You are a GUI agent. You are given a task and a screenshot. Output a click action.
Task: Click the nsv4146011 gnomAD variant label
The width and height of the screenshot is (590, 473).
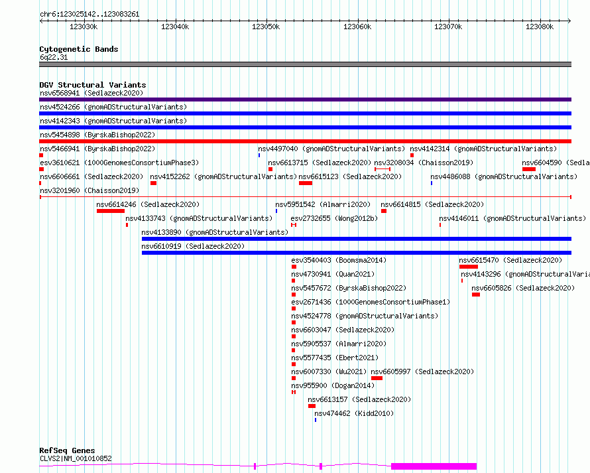512,218
